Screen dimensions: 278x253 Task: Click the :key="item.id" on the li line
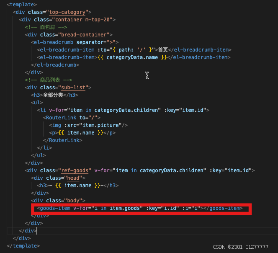(185, 110)
